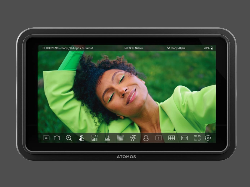Open the monitor mode icon in bottom toolbar
250x187 pixels.
coord(46,138)
